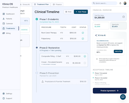Switch to the Emma M. tab

tap(26, 5)
